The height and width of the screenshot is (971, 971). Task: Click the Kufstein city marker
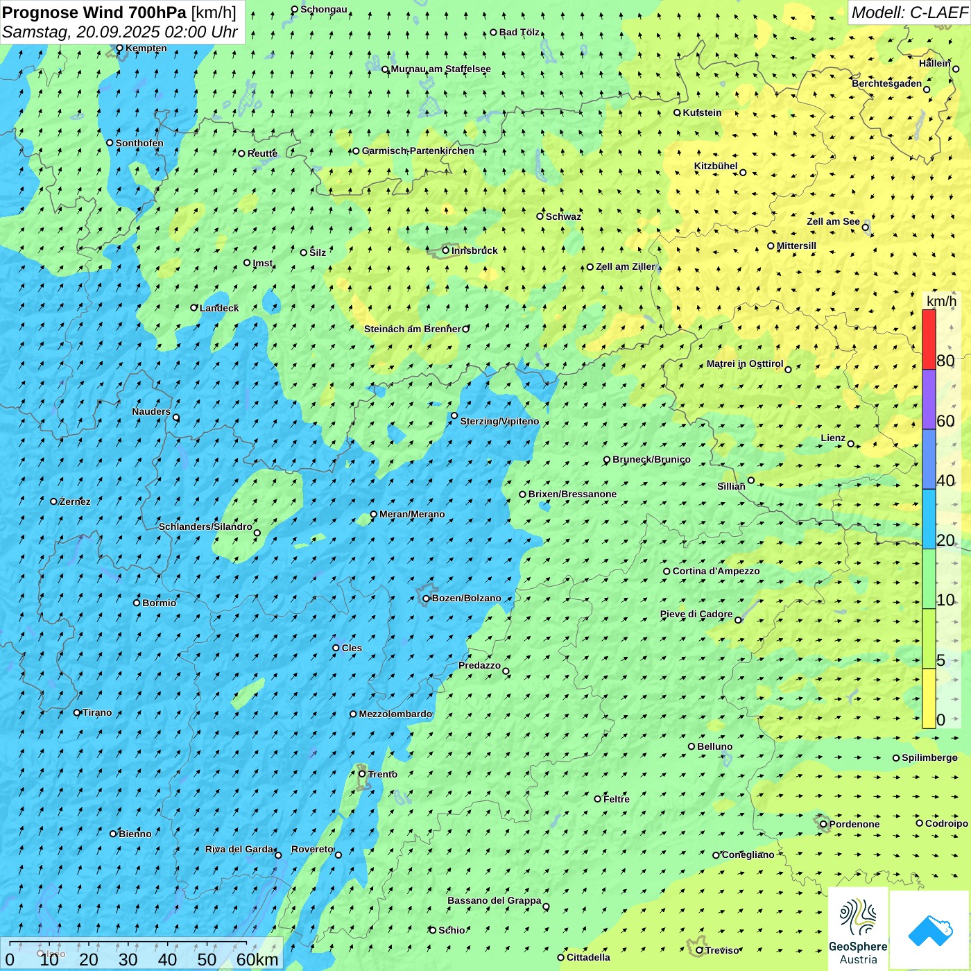pos(677,112)
